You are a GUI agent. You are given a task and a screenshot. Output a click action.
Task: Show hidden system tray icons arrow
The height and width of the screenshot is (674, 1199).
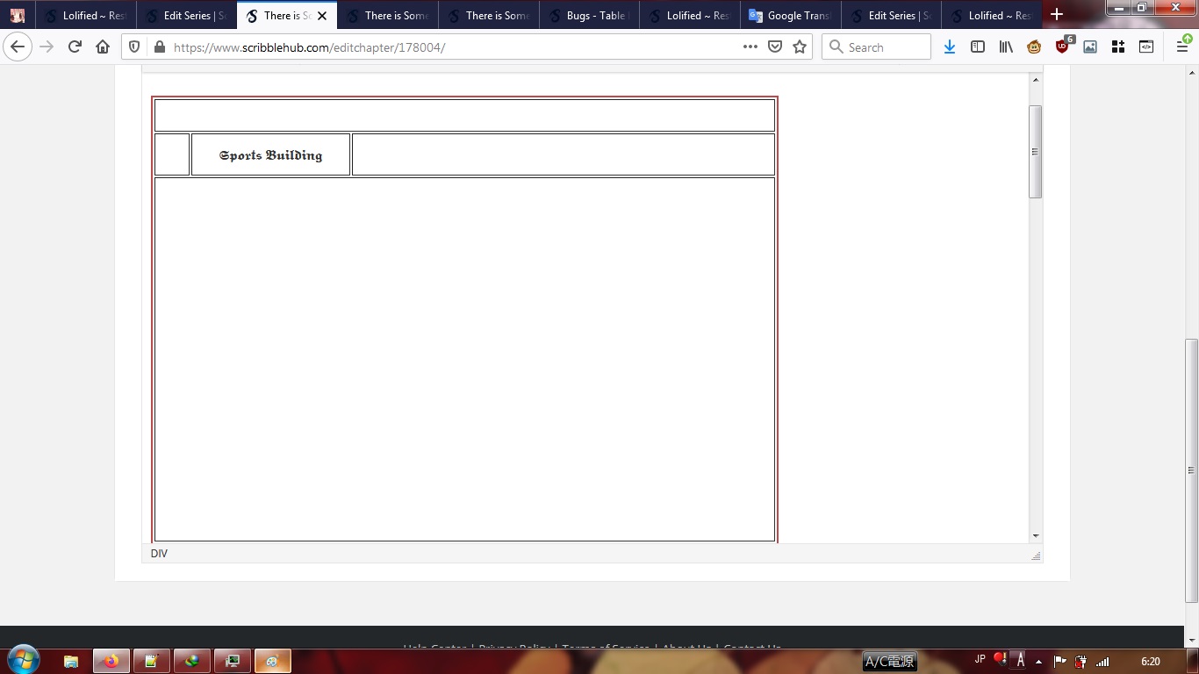pyautogui.click(x=1039, y=662)
